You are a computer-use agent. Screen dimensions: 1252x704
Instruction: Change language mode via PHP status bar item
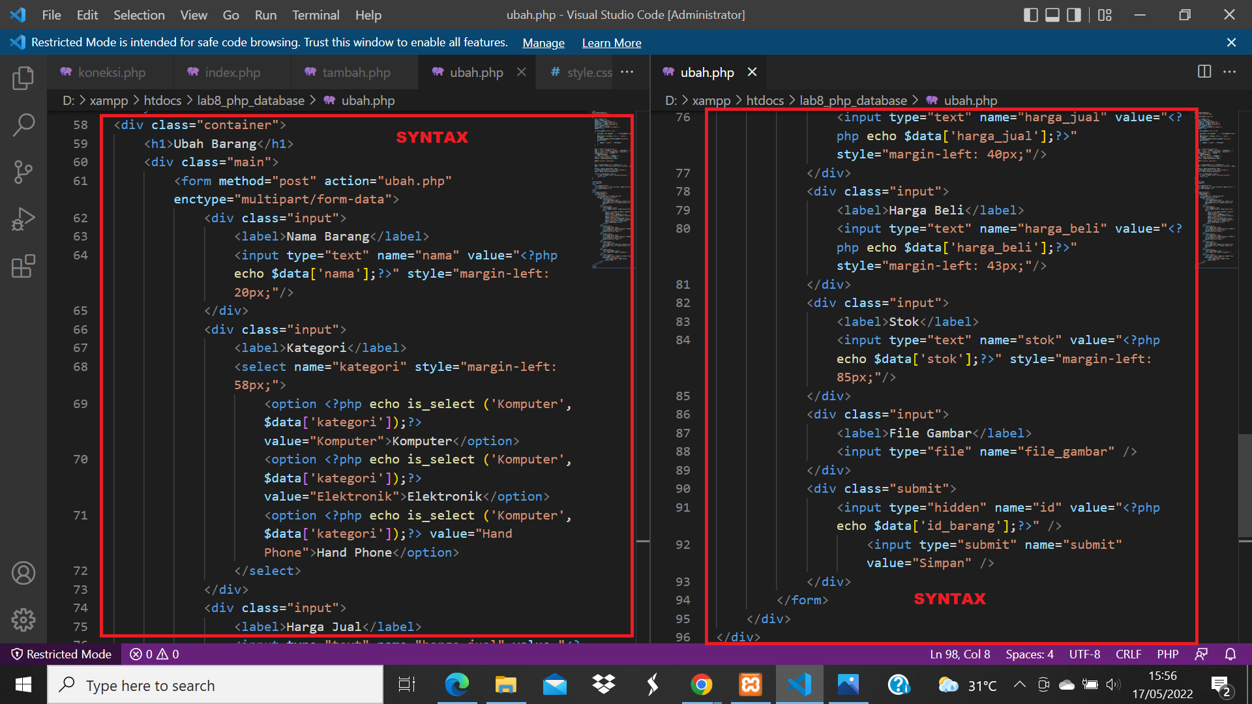1167,654
